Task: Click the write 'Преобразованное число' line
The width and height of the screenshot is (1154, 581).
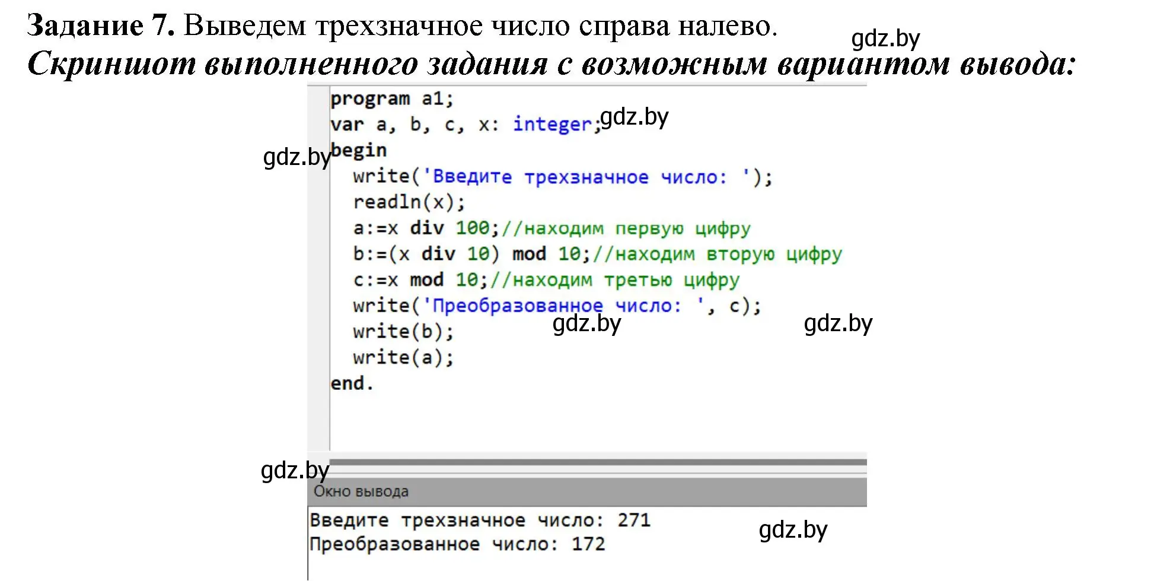Action: pos(557,306)
